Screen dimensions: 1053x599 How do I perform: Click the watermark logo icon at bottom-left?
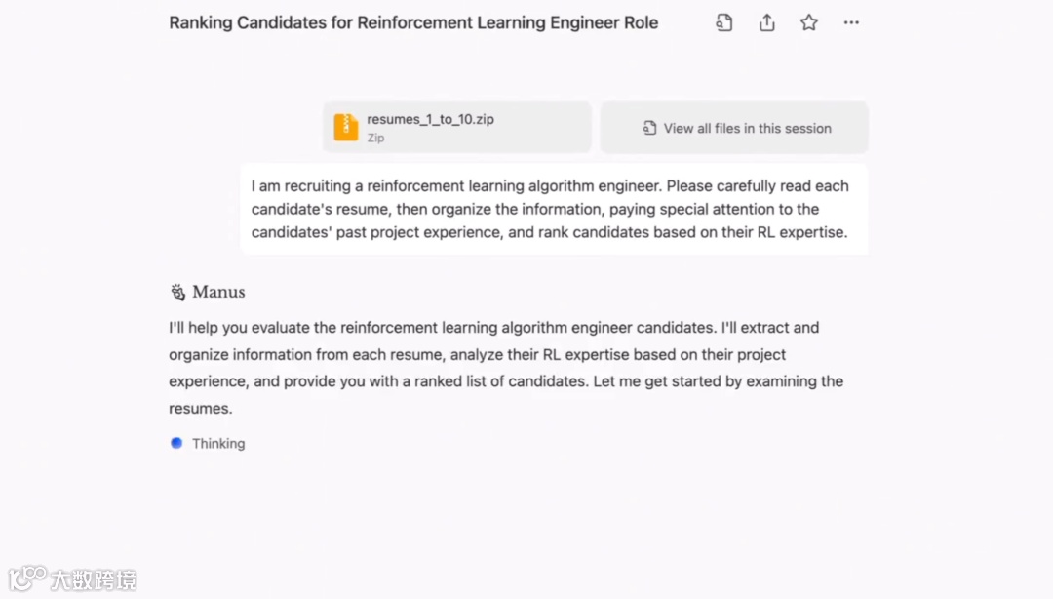[27, 578]
